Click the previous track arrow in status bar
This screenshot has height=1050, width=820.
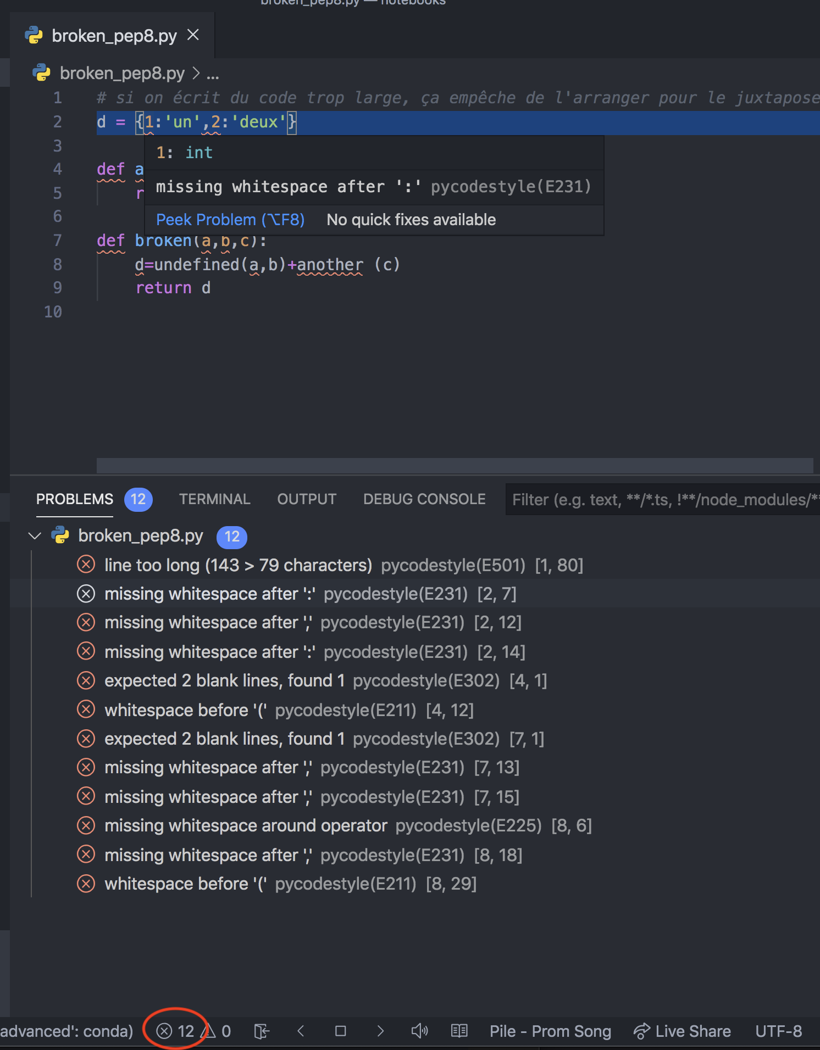click(301, 1031)
